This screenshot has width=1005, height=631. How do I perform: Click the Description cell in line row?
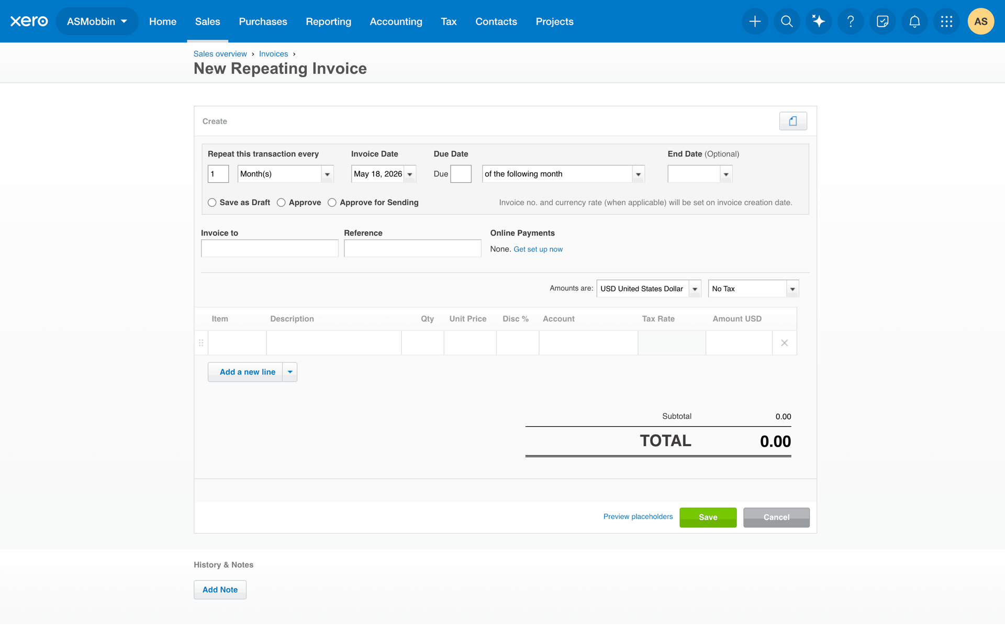(x=334, y=343)
